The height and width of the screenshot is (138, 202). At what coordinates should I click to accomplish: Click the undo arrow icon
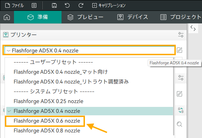67,6
